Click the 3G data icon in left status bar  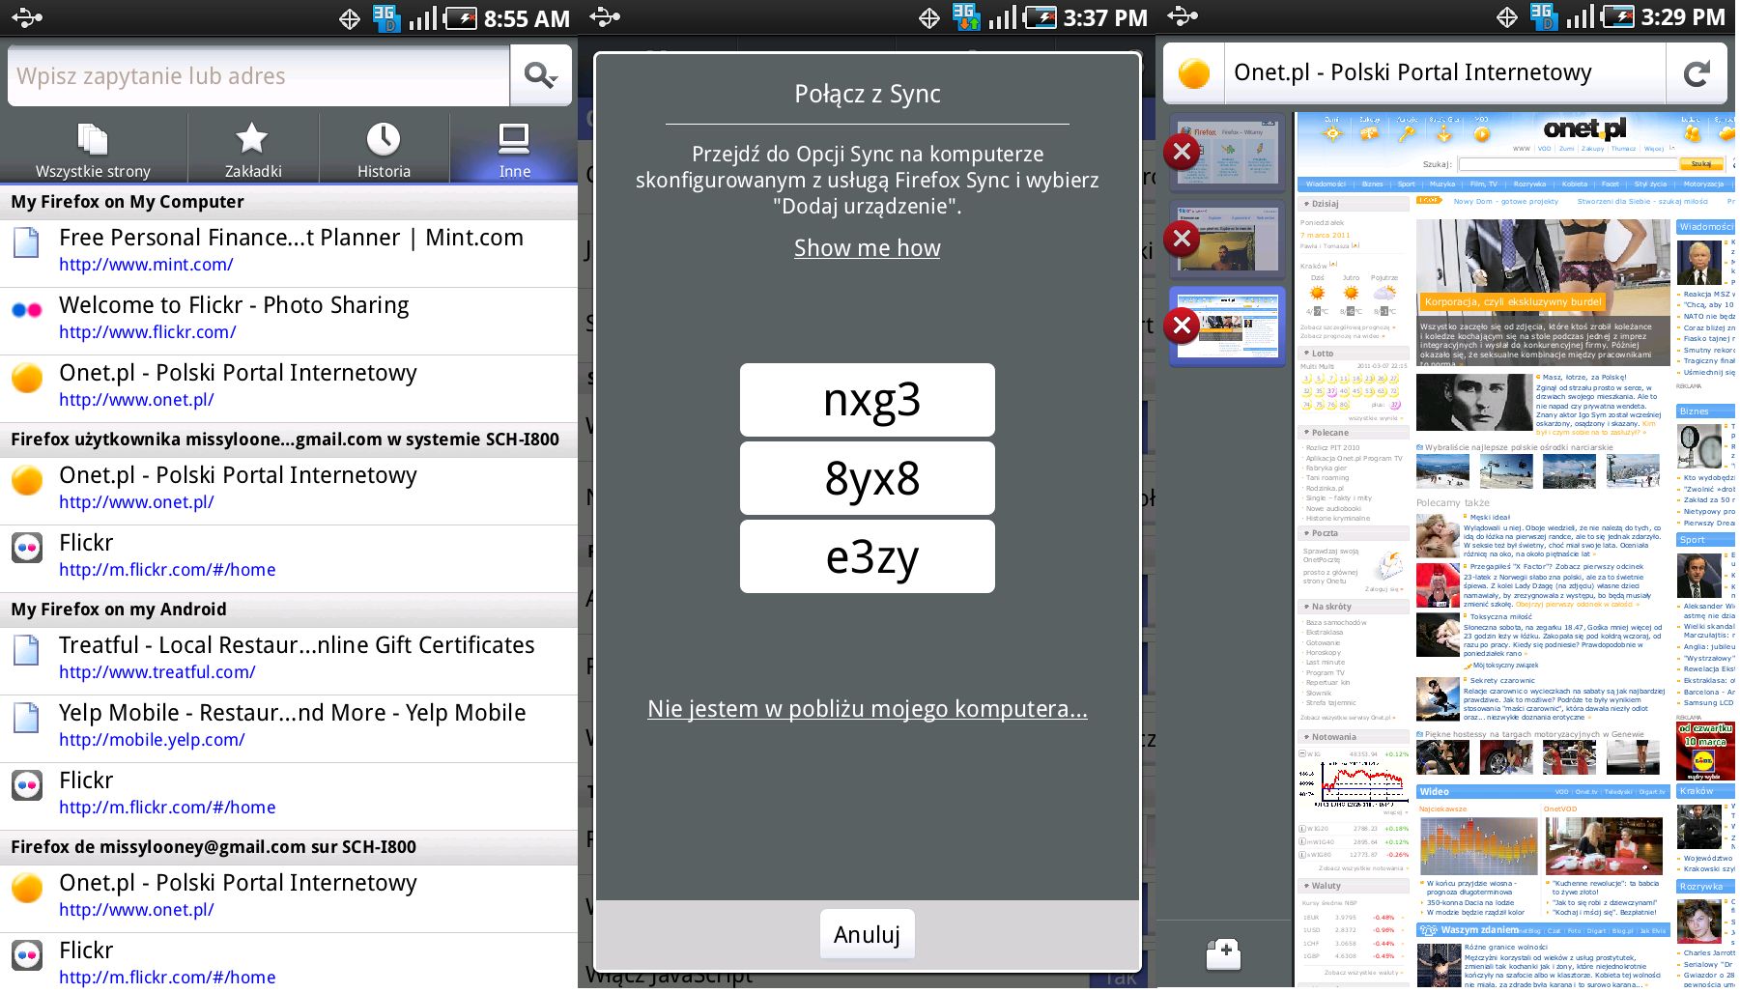pos(385,17)
